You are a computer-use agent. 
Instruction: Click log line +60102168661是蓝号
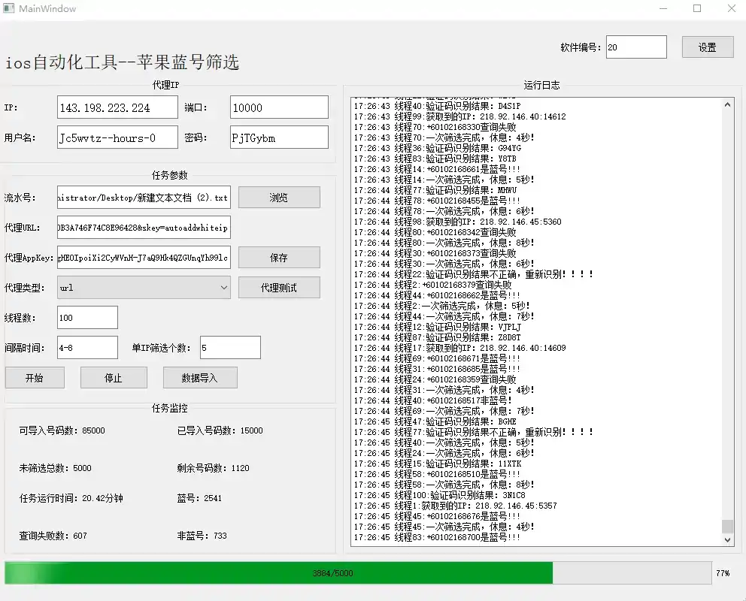click(x=437, y=169)
